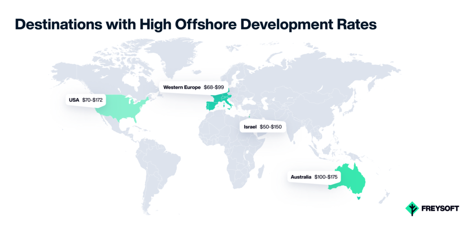Click the Freysoft logo icon
The width and height of the screenshot is (468, 225).
412,208
